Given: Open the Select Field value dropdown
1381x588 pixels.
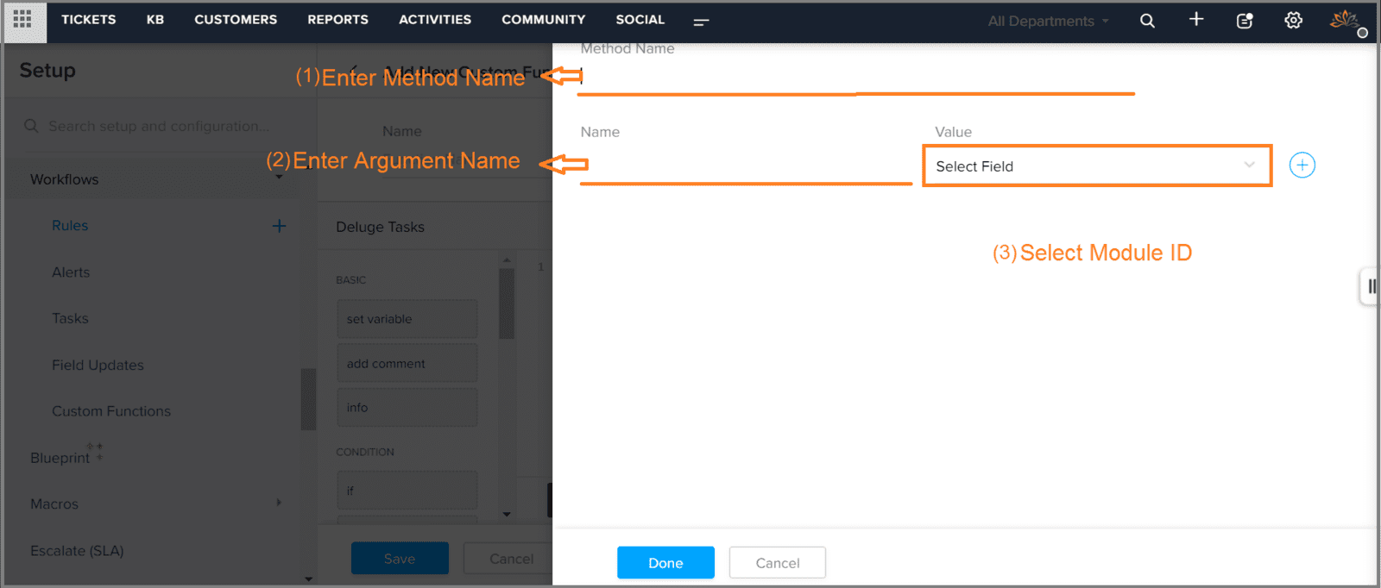Looking at the screenshot, I should point(1097,166).
